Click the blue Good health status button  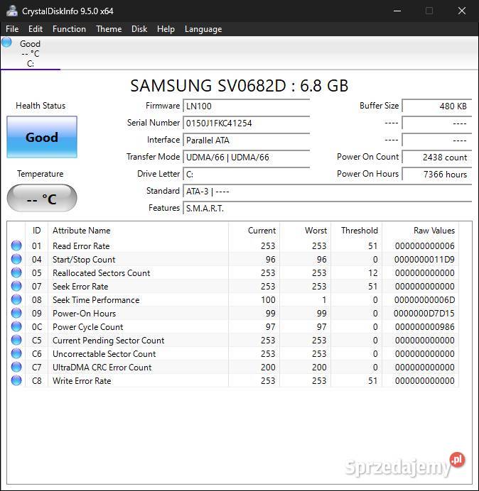coord(42,137)
